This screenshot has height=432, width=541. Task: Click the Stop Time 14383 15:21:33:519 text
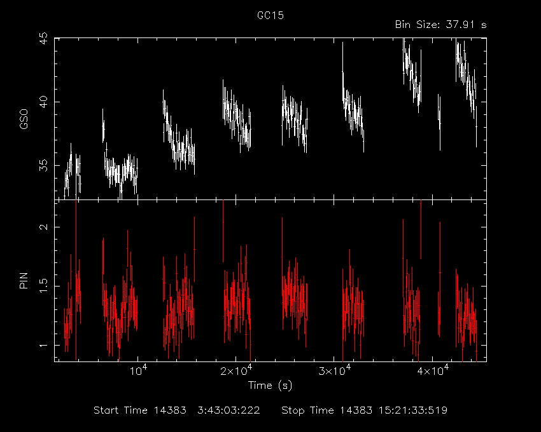pos(364,410)
